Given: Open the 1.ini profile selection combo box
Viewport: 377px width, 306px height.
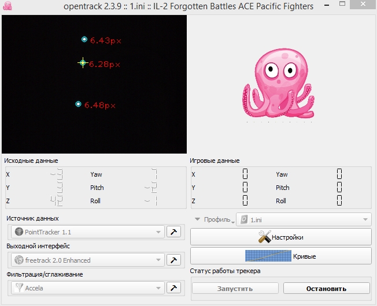Looking at the screenshot, I should click(x=304, y=219).
